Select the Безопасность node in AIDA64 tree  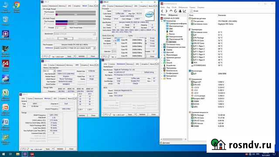tap(170, 71)
